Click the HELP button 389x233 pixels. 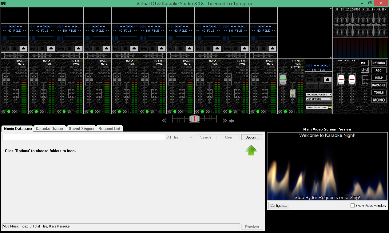coord(379,78)
